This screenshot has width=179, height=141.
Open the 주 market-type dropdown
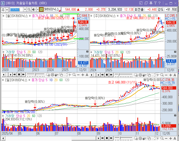7,10
